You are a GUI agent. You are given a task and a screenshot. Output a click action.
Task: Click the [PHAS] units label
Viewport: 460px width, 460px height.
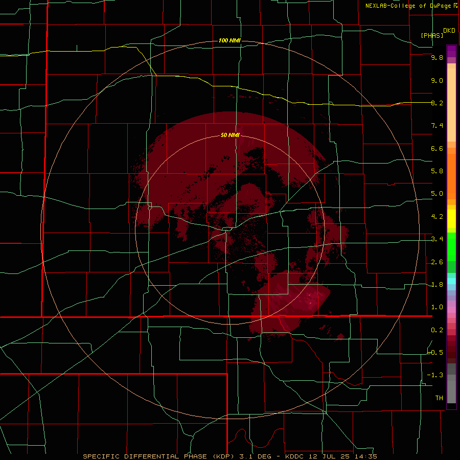pos(432,35)
